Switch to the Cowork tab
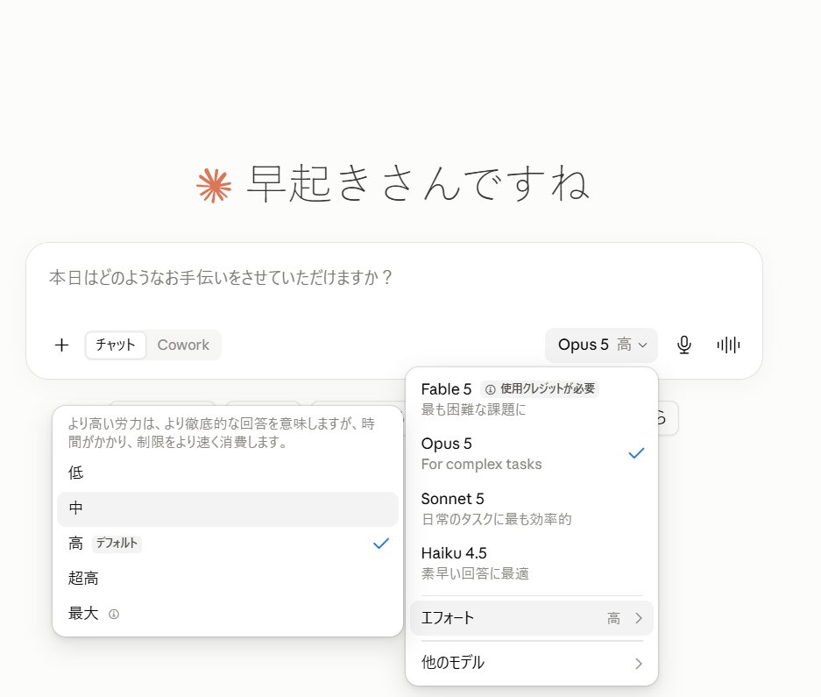Screen dimensions: 821x697 point(183,345)
